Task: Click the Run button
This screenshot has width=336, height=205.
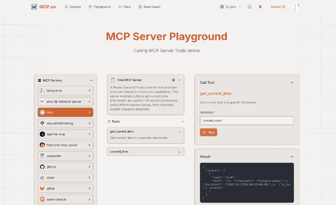Action: click(208, 132)
